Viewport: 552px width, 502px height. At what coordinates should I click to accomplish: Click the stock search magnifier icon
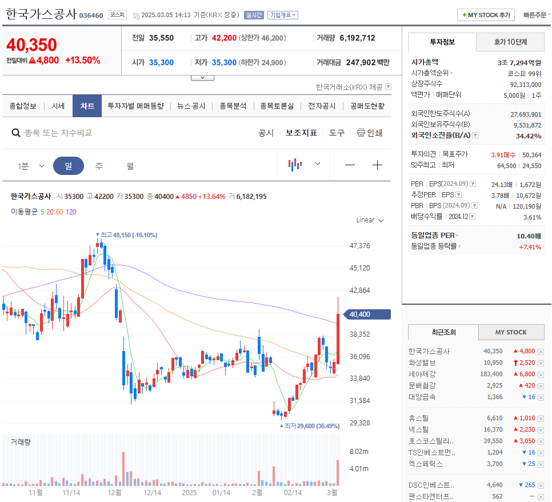click(x=15, y=132)
